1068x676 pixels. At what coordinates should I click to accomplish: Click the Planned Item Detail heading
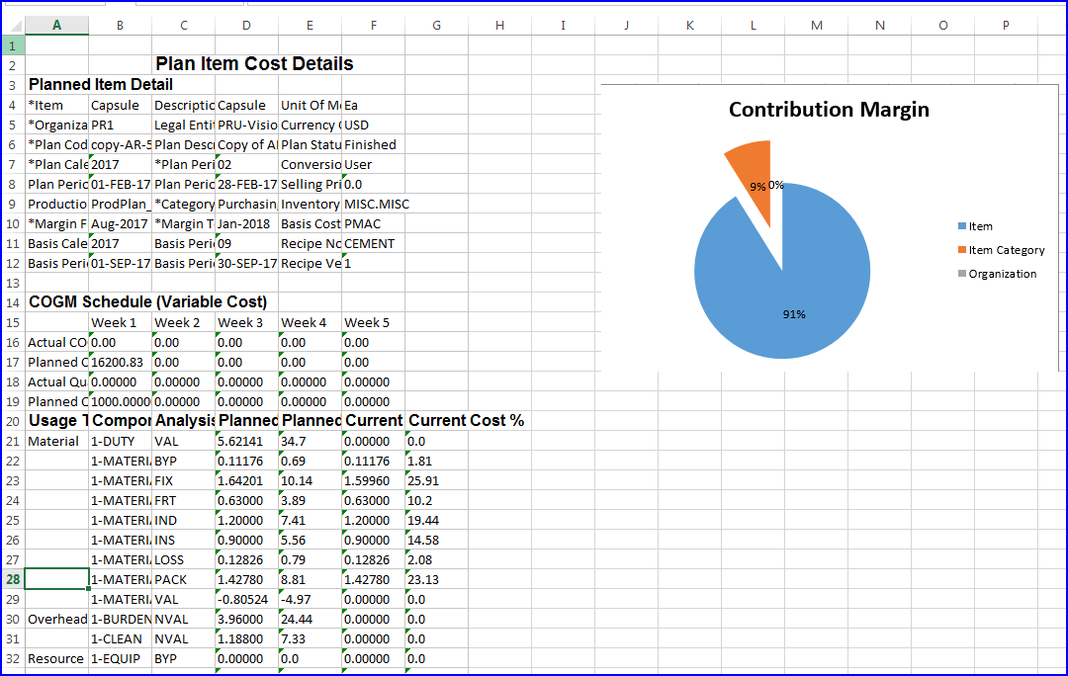click(101, 84)
